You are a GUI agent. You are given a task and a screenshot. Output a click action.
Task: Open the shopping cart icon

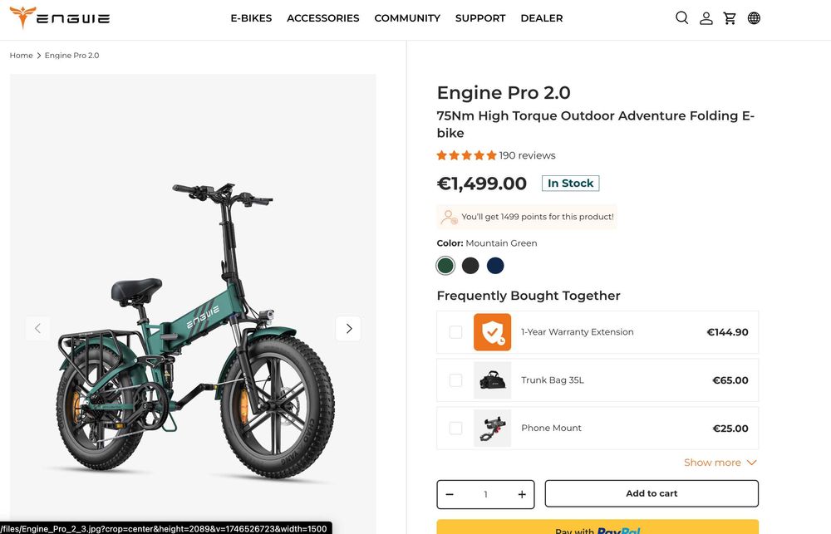(730, 18)
